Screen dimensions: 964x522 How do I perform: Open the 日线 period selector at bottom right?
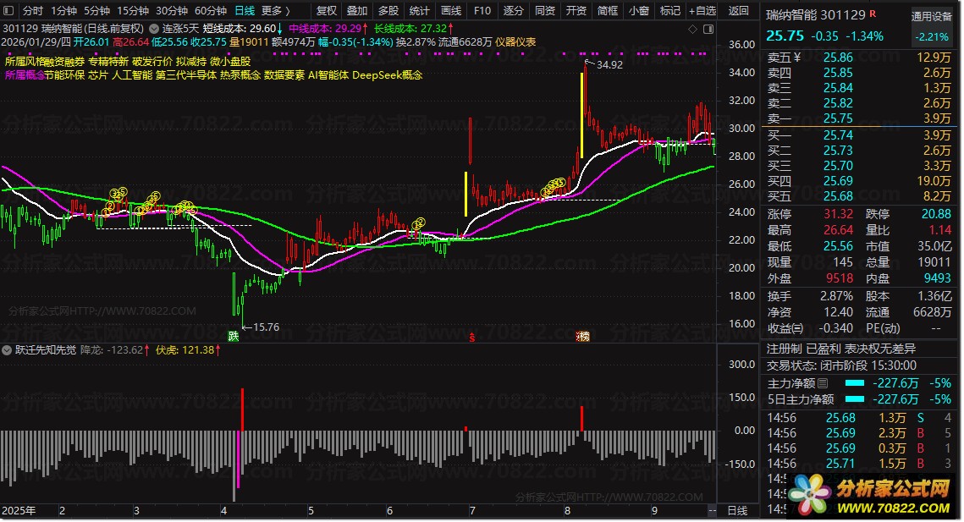click(x=737, y=511)
